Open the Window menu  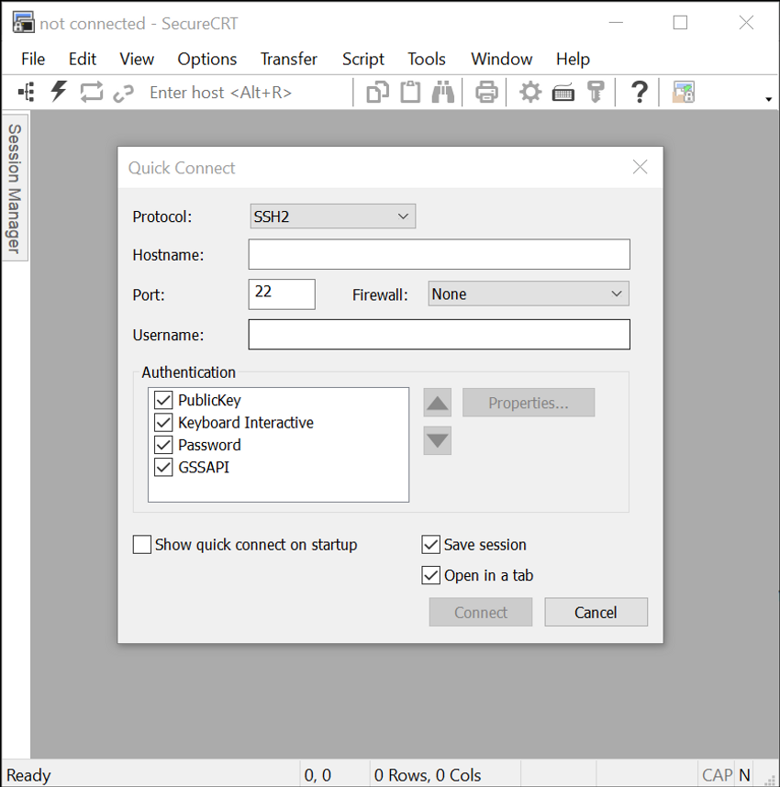pyautogui.click(x=501, y=59)
